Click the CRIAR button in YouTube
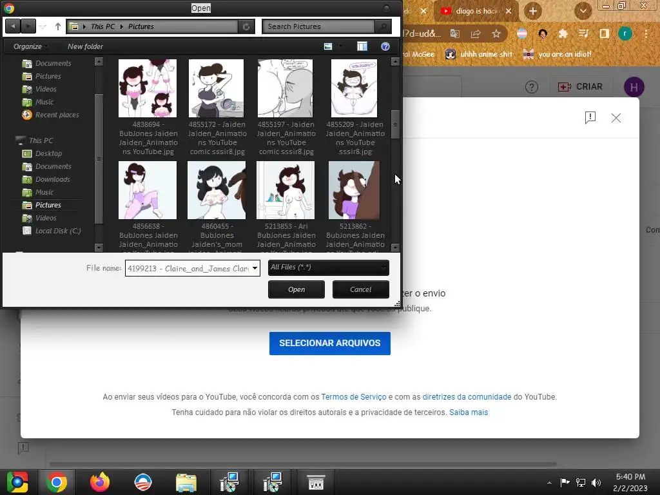Viewport: 660px width, 495px height. tap(581, 87)
